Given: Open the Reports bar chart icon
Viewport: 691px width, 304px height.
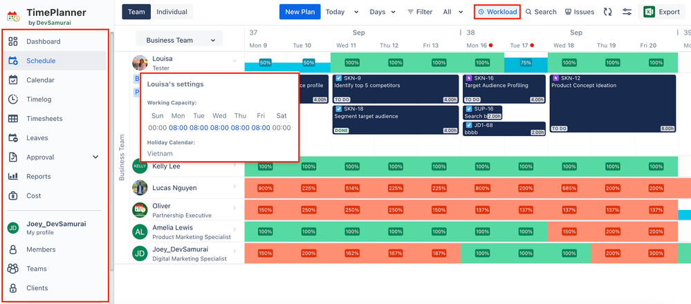Looking at the screenshot, I should point(13,176).
